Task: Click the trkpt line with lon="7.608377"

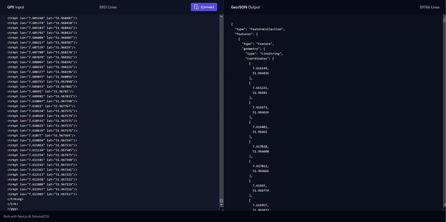Action: 42,72
